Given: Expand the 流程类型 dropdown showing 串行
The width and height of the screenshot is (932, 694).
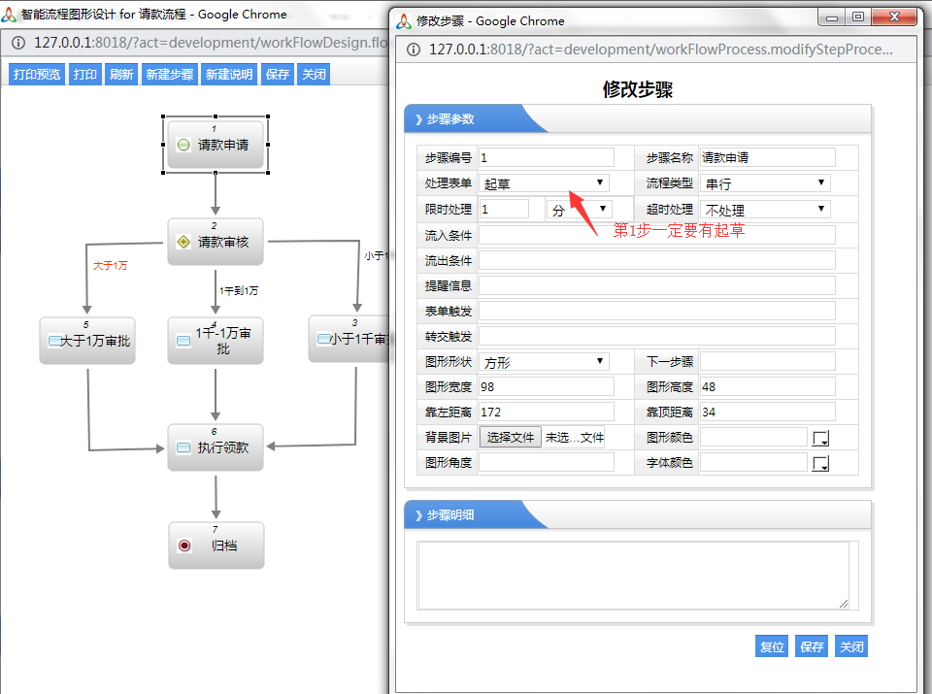Looking at the screenshot, I should pos(765,183).
